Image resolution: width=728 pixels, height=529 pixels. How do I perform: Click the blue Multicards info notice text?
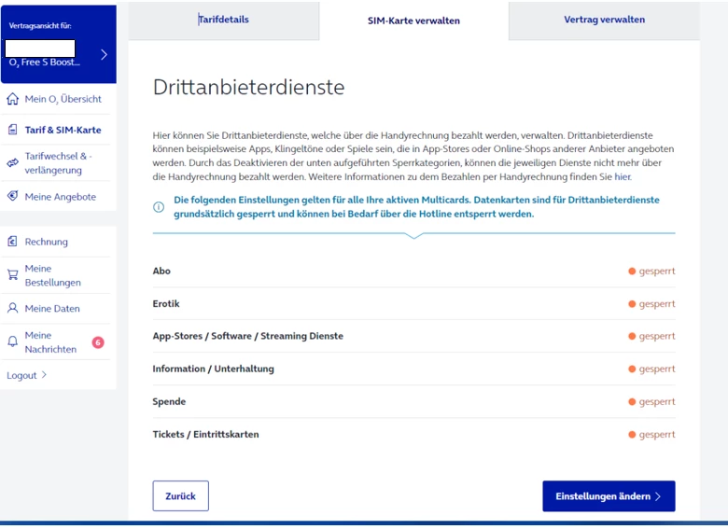(x=416, y=207)
